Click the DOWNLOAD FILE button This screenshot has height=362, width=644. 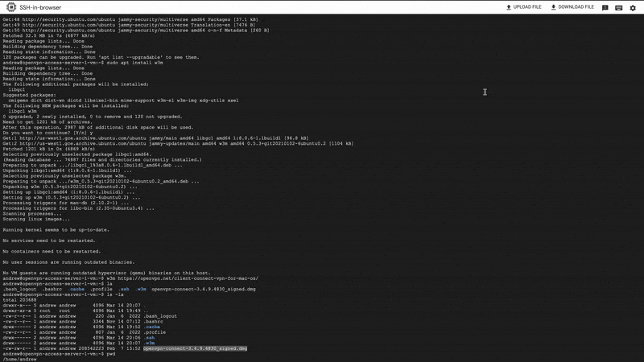[x=572, y=7]
